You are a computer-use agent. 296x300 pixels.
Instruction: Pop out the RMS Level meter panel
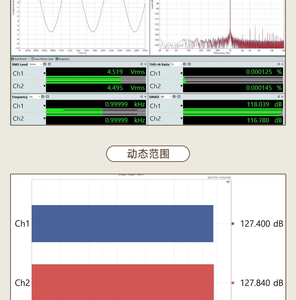tap(142, 64)
